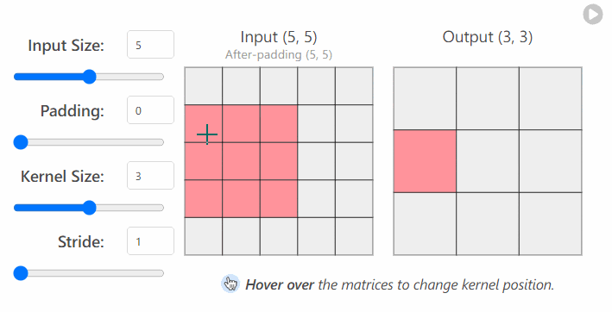Select the bottom-left input matrix cell

pos(204,236)
